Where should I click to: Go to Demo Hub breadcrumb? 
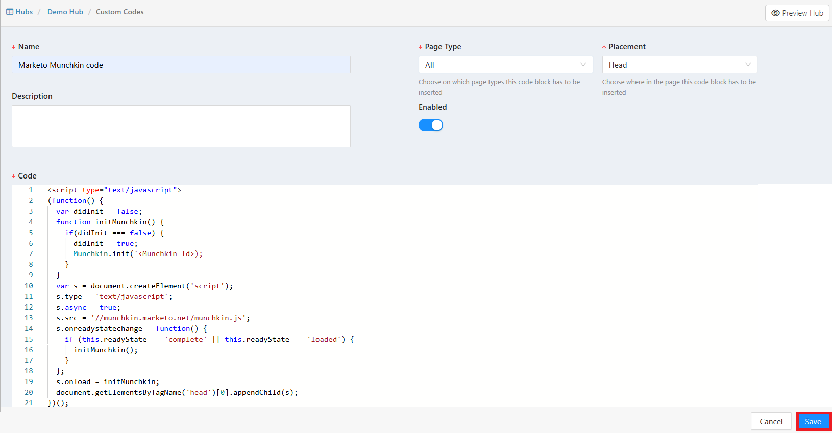(x=65, y=12)
